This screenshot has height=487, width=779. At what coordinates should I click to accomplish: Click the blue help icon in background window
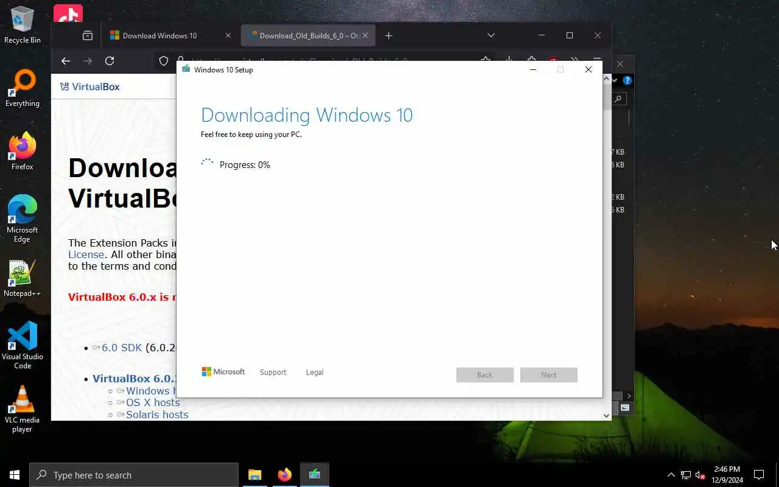[x=627, y=80]
